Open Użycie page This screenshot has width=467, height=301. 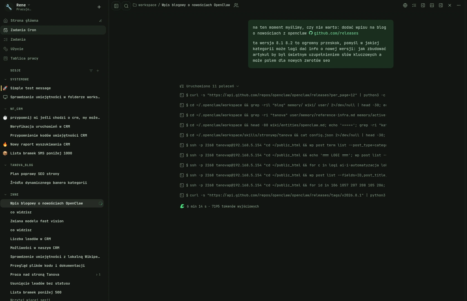coord(53,49)
